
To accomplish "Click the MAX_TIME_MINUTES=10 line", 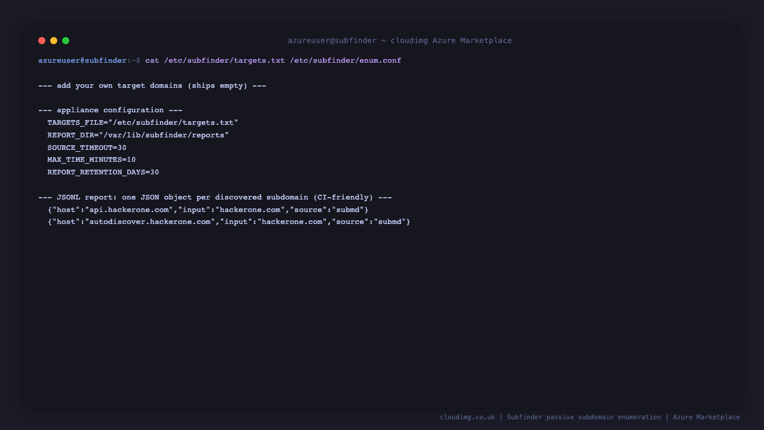I will (x=92, y=160).
